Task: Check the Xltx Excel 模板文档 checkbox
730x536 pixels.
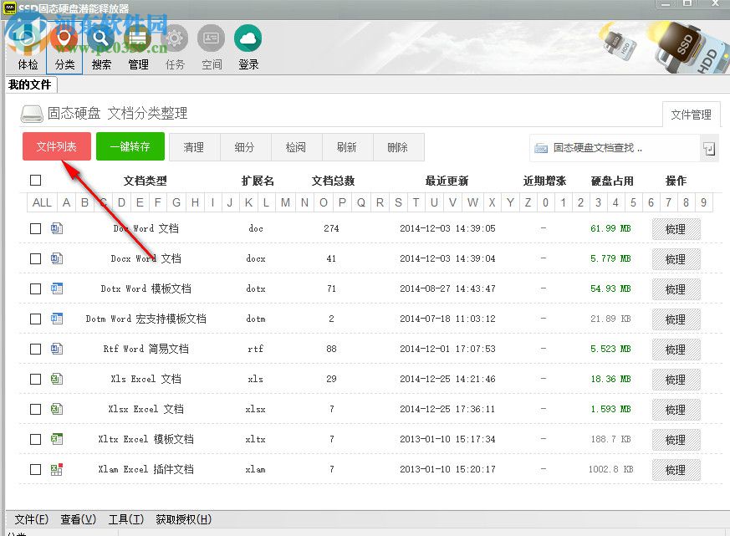Action: point(35,439)
